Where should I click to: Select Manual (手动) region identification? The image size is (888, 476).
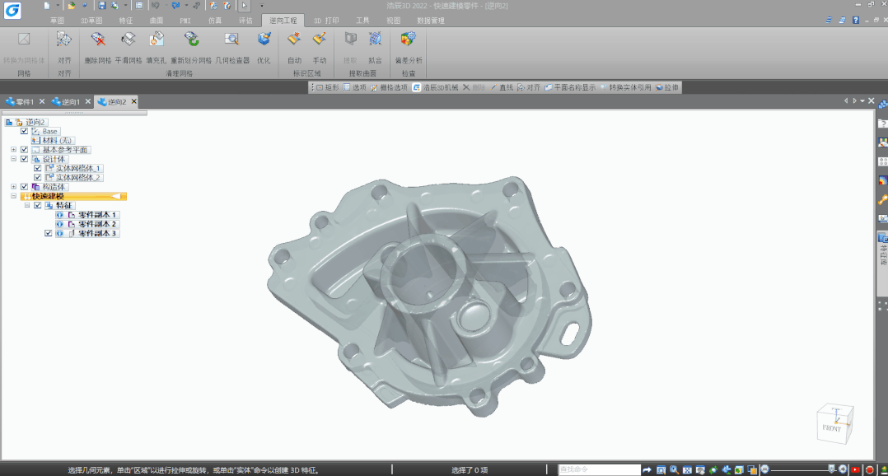320,47
